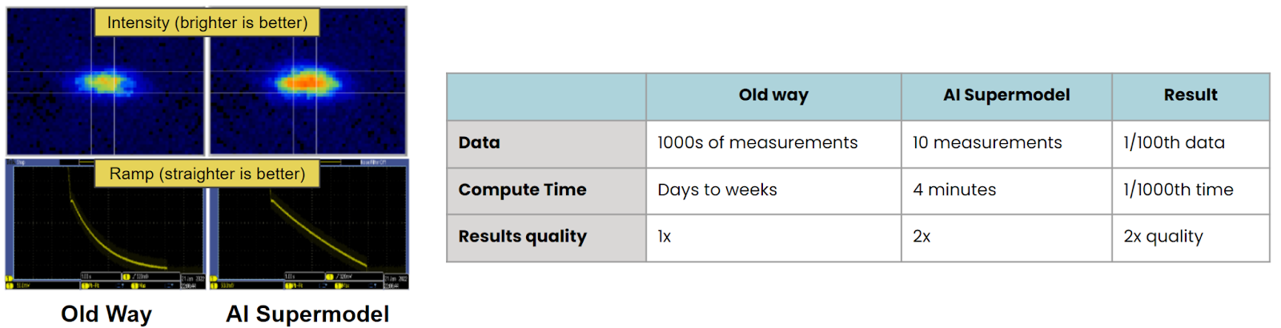Click the AI Supermodel intensity heatmap image
Viewport: 1281px width, 328px height.
(308, 82)
